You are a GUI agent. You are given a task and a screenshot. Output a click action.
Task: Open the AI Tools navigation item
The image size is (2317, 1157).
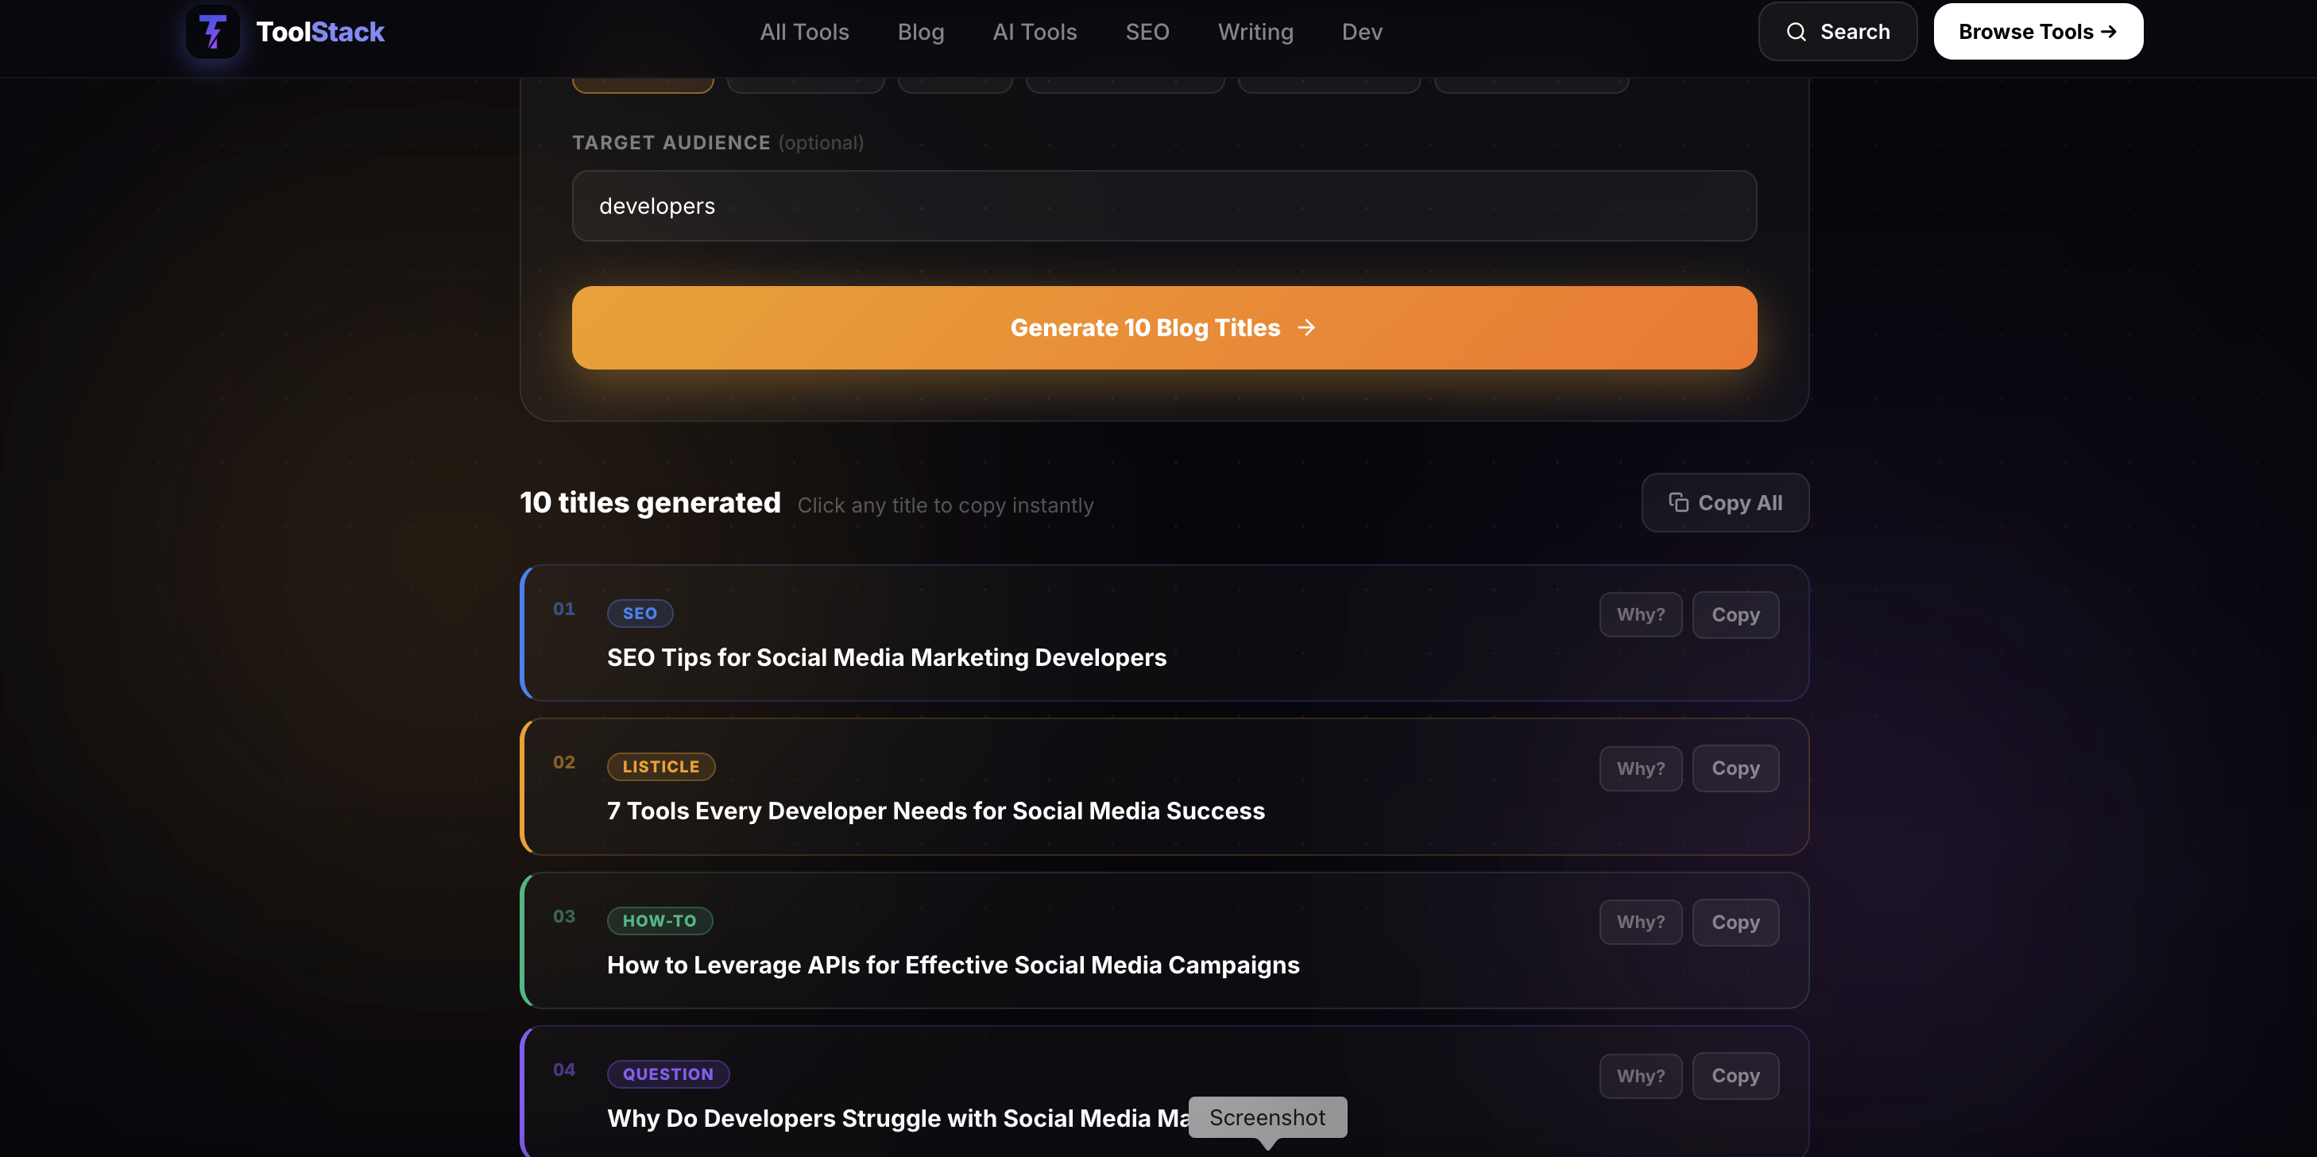tap(1035, 32)
